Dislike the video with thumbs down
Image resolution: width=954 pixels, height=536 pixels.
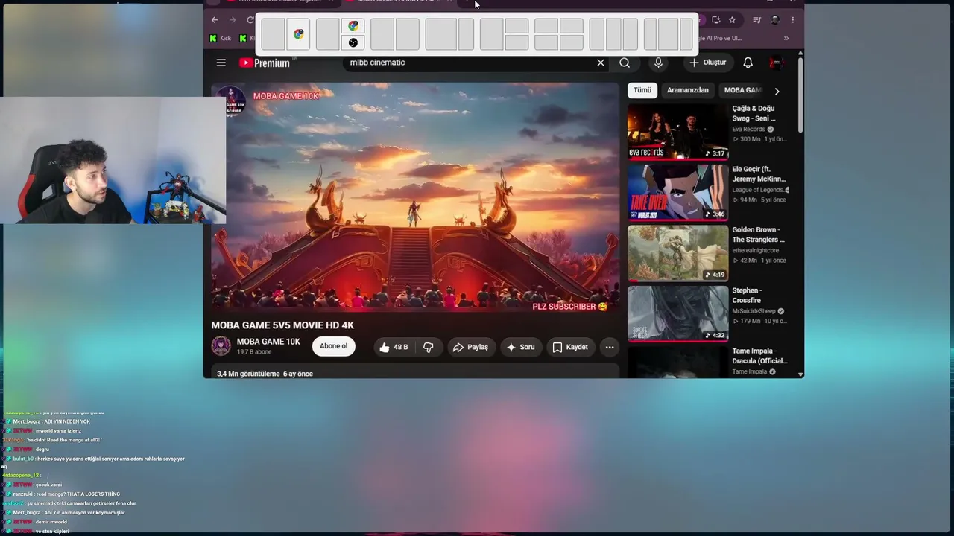tap(428, 347)
